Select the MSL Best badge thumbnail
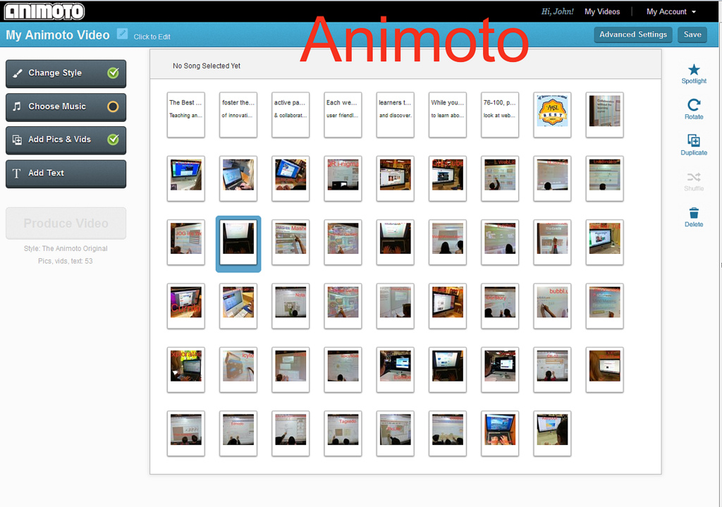722x507 pixels. (552, 114)
